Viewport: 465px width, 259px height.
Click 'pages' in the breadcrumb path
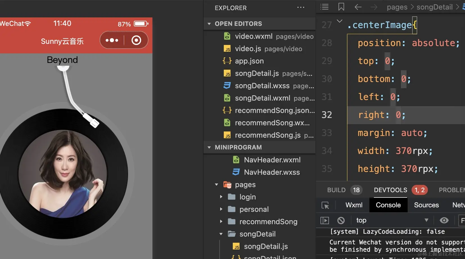coord(397,7)
